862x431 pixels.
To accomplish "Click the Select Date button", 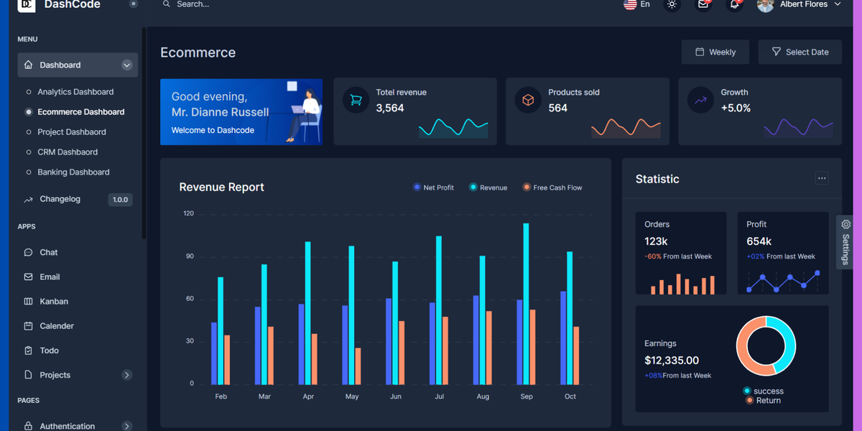I will [x=800, y=52].
